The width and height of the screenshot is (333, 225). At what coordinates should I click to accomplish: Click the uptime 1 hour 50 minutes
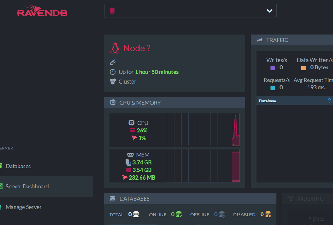[x=157, y=72]
